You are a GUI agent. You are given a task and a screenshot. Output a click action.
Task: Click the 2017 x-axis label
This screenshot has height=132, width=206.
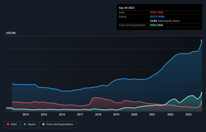point(80,114)
